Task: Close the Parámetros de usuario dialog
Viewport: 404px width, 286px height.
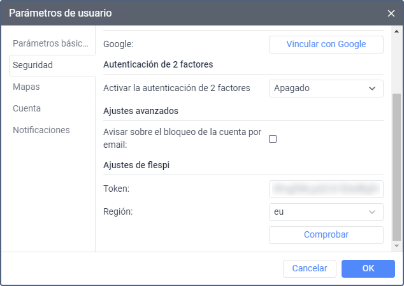Action: tap(391, 13)
